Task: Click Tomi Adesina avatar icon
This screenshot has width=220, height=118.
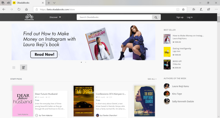Action: 37,115
